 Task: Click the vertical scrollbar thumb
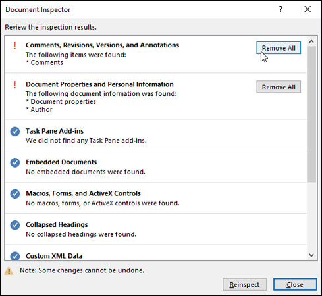pos(311,114)
